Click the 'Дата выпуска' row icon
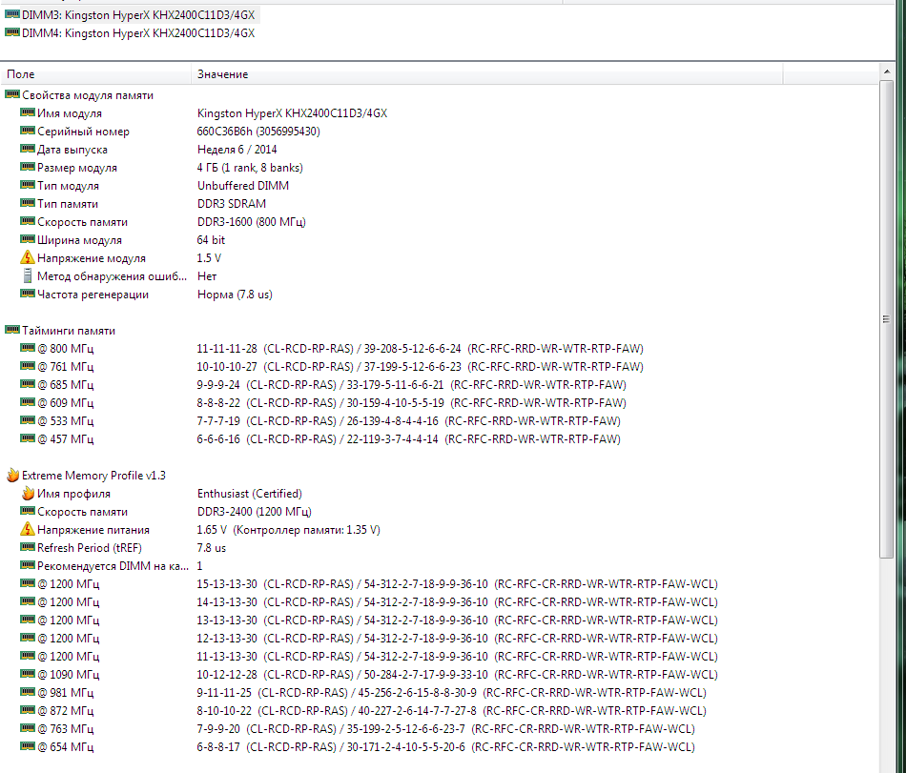 27,149
